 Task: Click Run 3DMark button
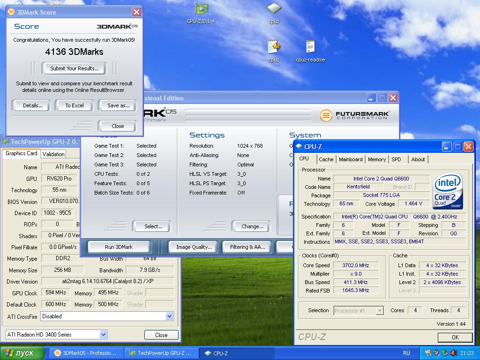pyautogui.click(x=119, y=247)
